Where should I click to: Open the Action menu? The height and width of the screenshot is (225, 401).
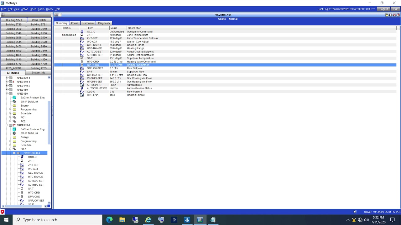pyautogui.click(x=24, y=9)
